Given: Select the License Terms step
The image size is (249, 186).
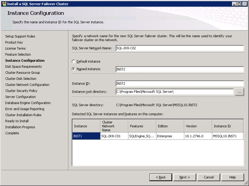Looking at the screenshot, I should tap(15, 48).
